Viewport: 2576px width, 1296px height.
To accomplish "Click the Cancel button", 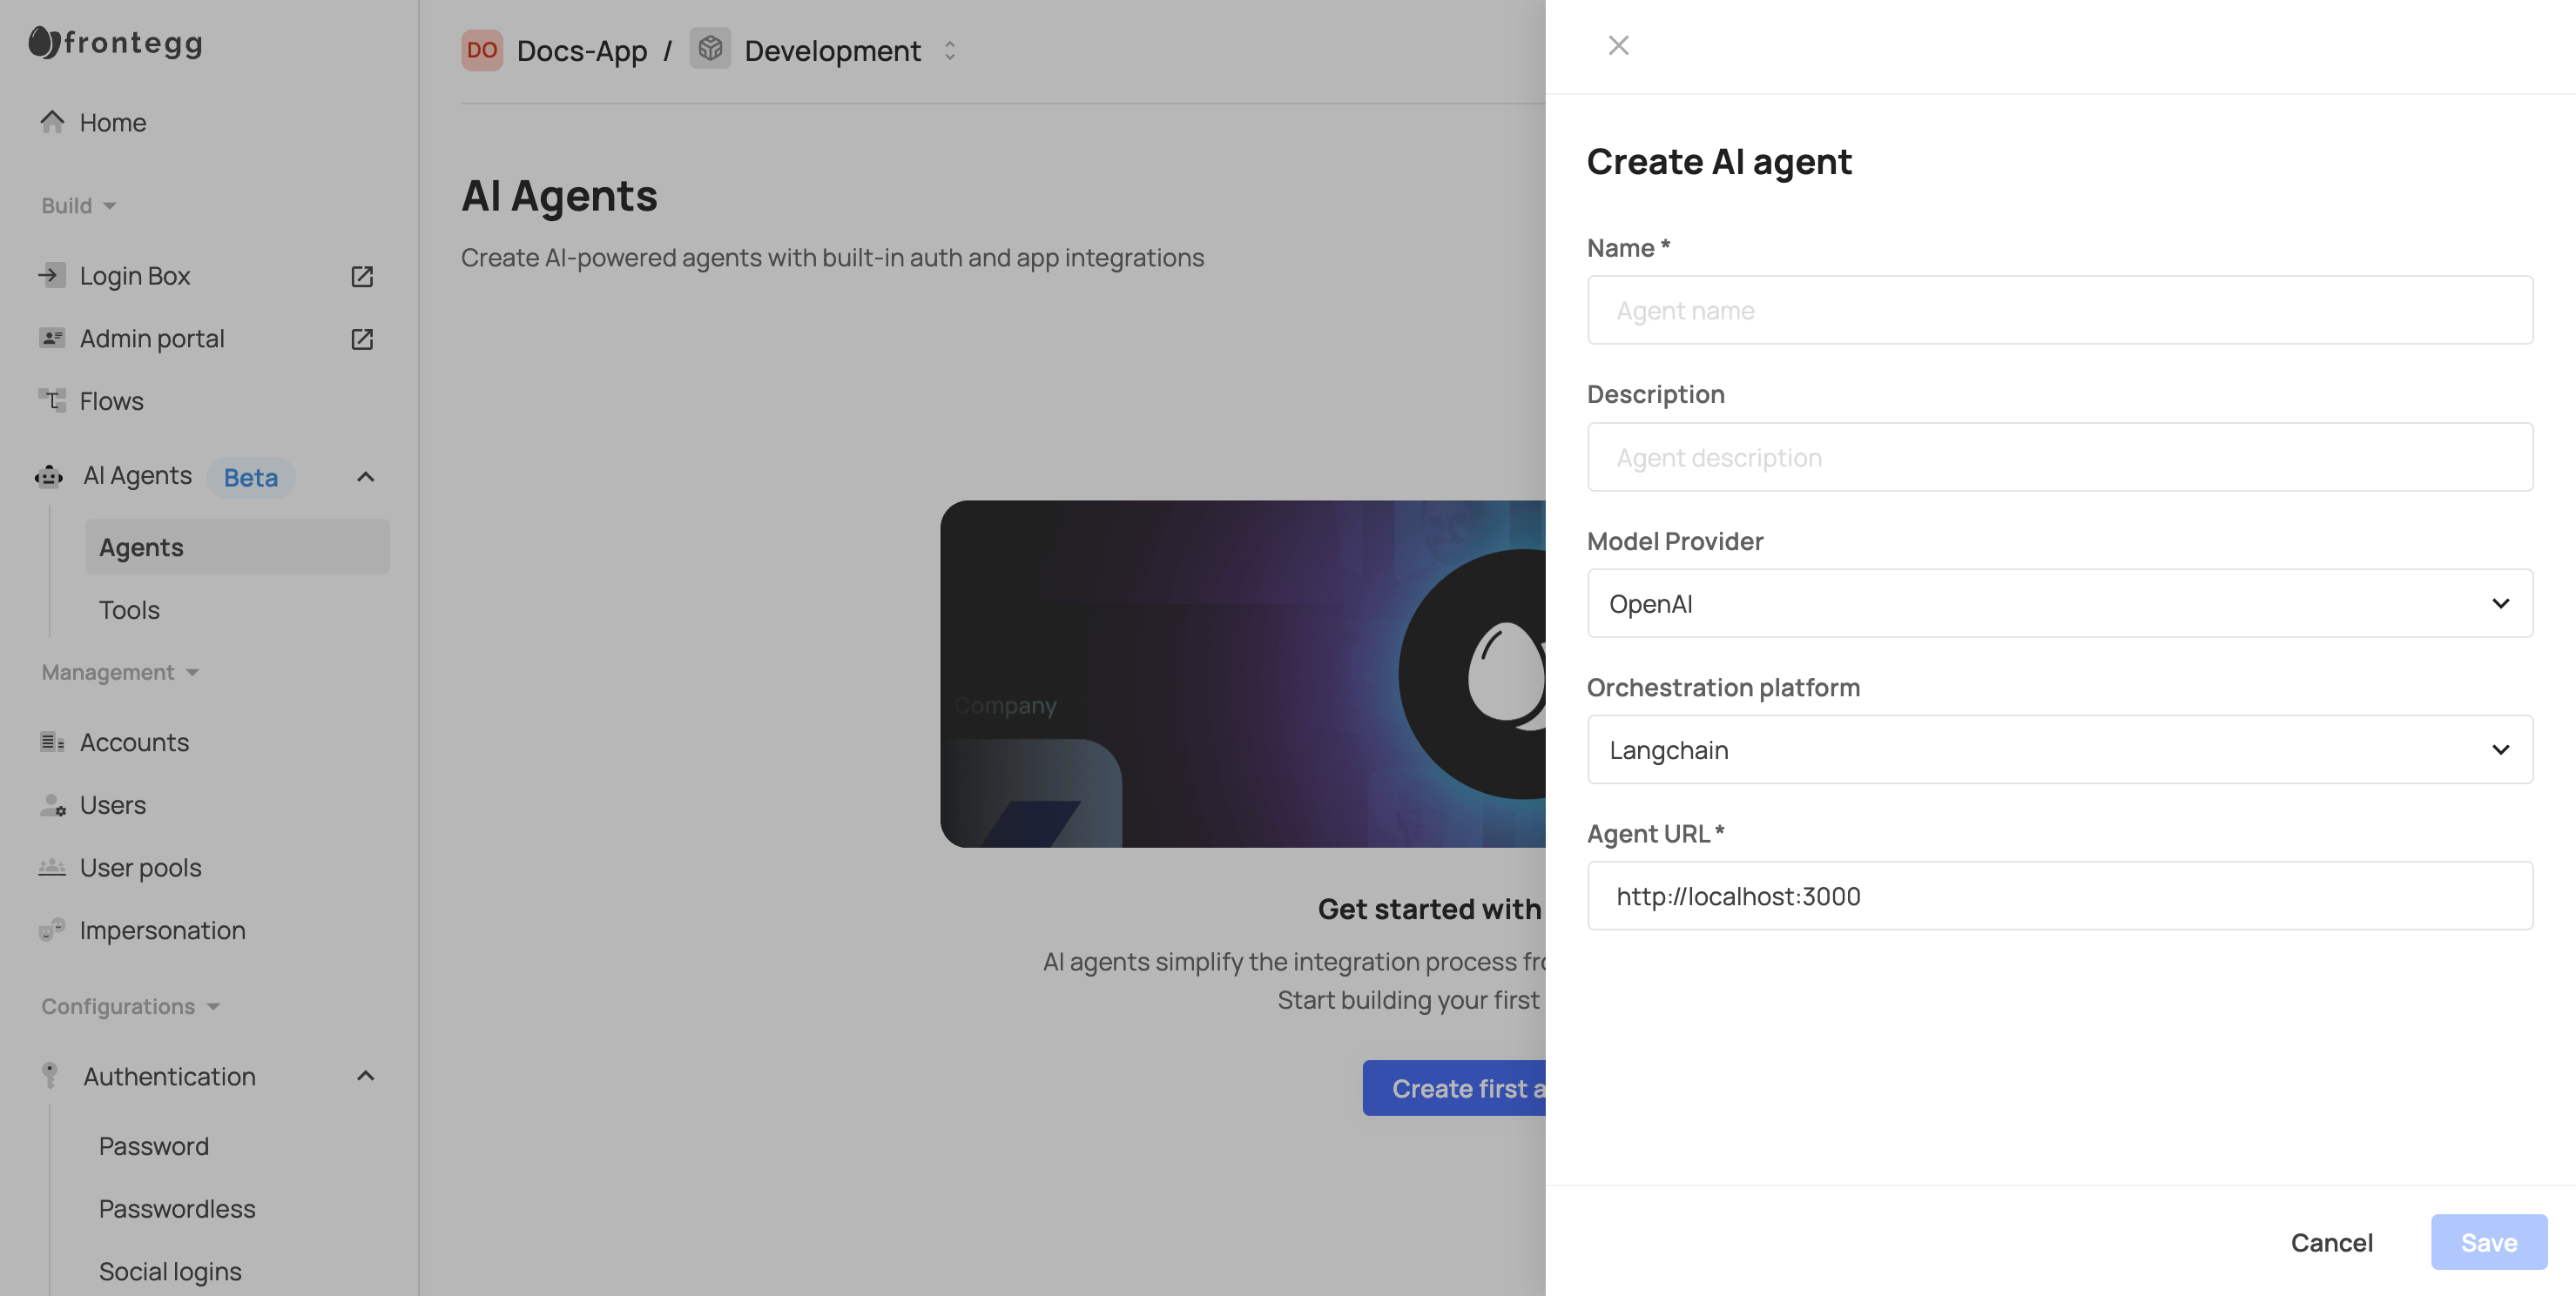I will pos(2331,1242).
